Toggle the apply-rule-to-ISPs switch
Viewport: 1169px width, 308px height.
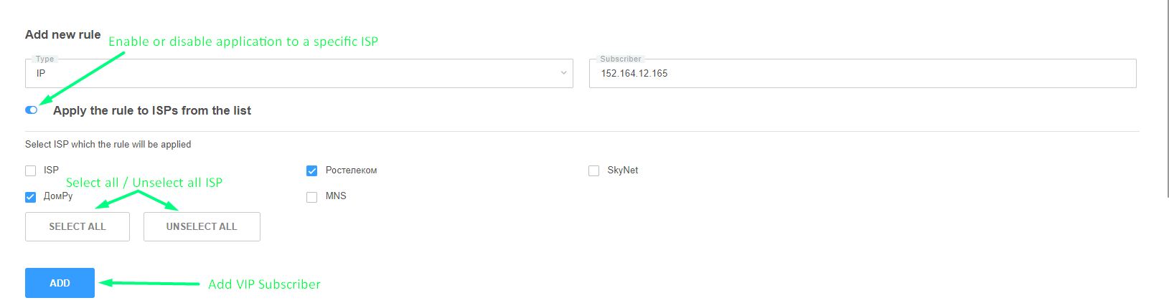pyautogui.click(x=32, y=110)
